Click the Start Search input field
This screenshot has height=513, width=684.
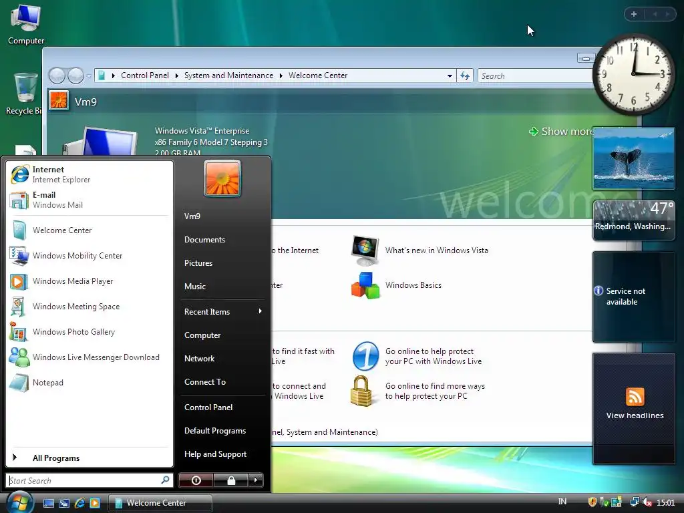click(83, 480)
